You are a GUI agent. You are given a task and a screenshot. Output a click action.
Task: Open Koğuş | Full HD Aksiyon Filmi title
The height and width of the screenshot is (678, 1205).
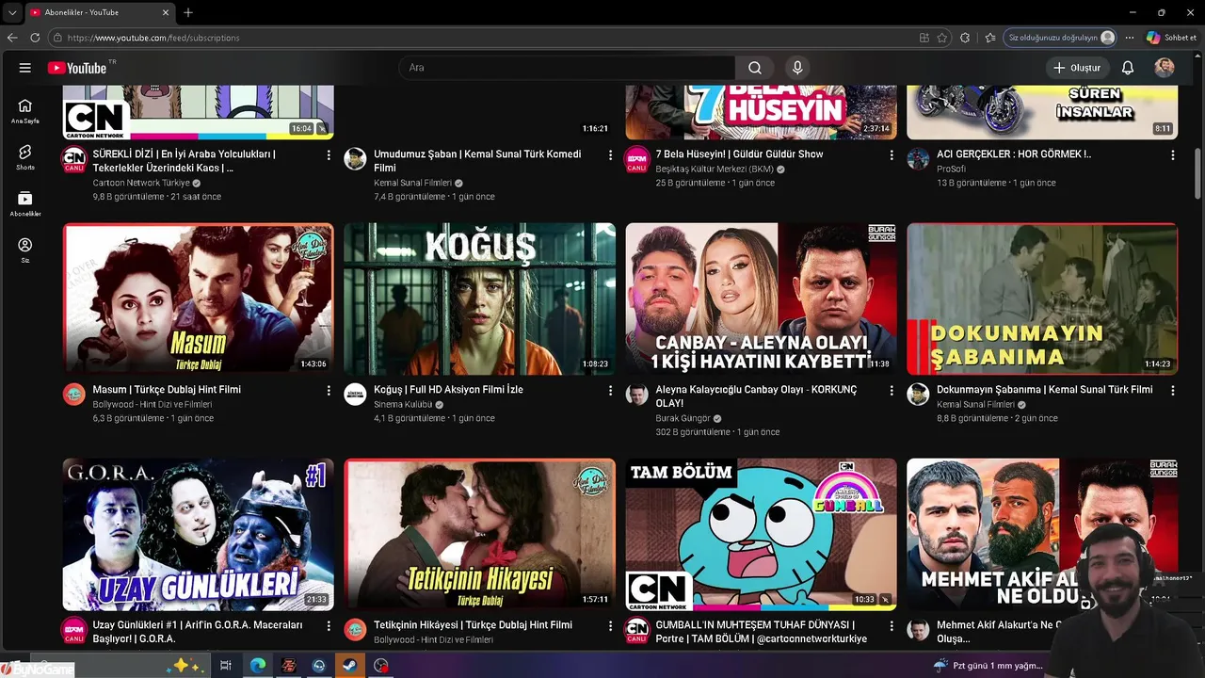(x=448, y=389)
